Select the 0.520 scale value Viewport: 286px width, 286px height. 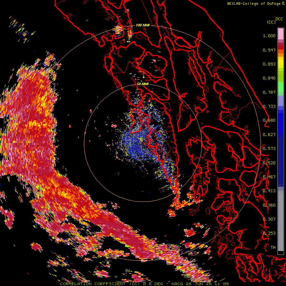[269, 163]
